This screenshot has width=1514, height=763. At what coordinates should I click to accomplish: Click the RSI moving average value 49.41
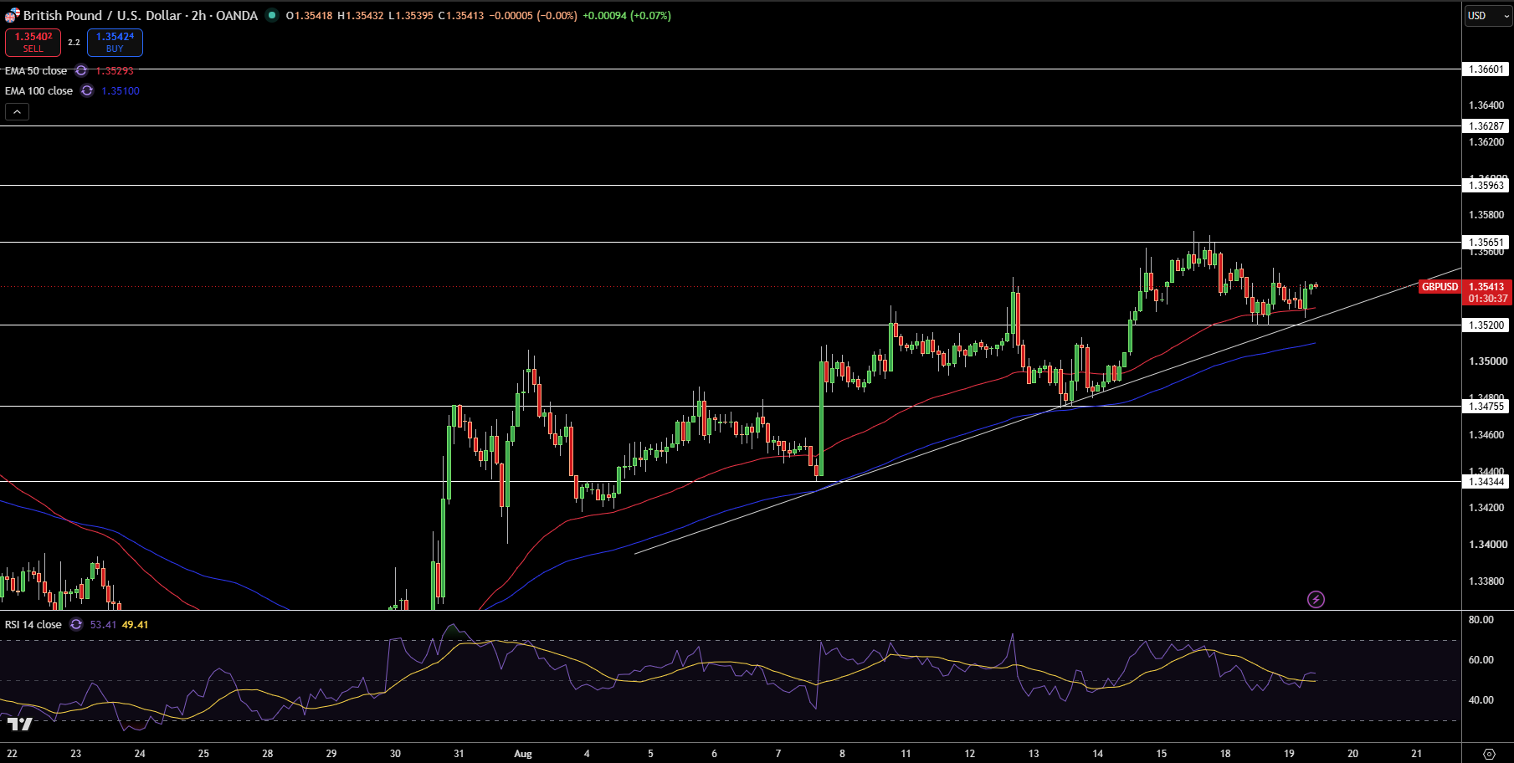tap(135, 625)
